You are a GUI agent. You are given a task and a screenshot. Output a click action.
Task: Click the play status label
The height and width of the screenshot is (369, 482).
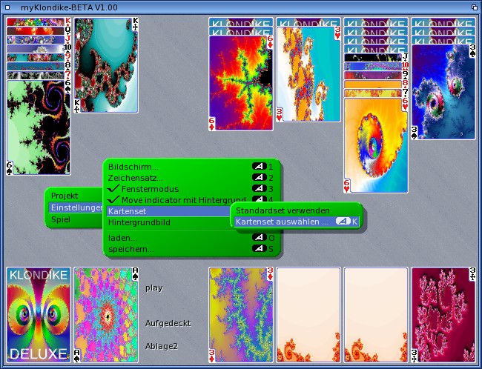tap(154, 288)
